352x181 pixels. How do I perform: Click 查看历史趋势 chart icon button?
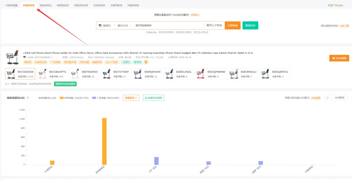click(154, 98)
